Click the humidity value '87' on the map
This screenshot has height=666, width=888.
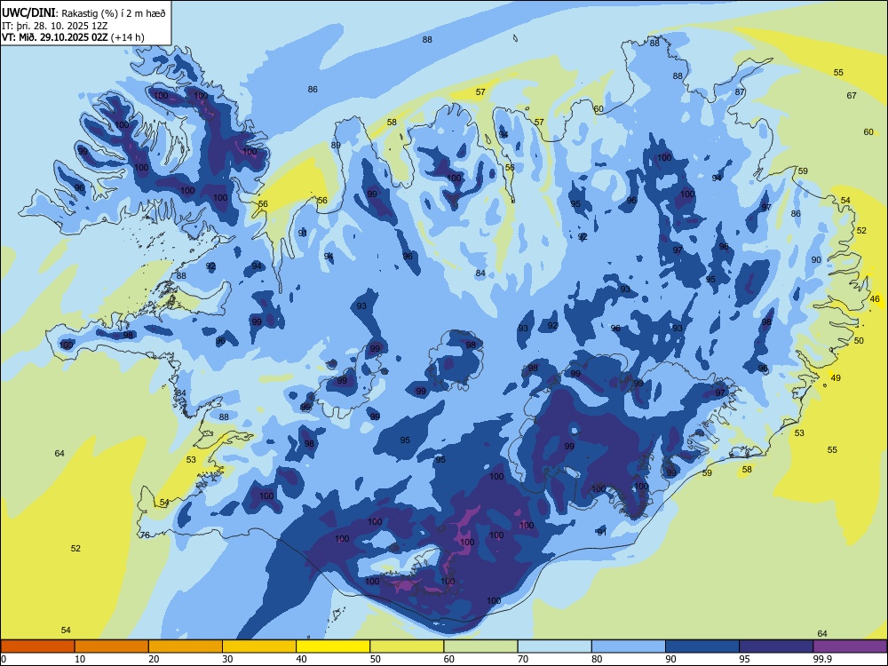pyautogui.click(x=741, y=91)
